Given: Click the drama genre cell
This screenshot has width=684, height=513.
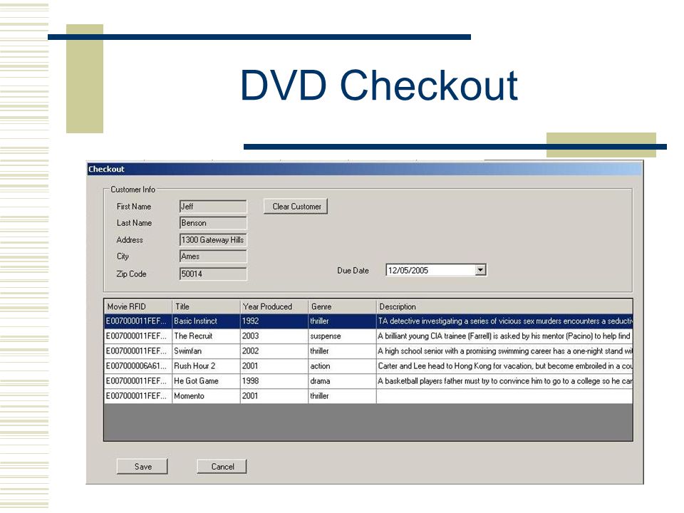Looking at the screenshot, I should click(343, 380).
